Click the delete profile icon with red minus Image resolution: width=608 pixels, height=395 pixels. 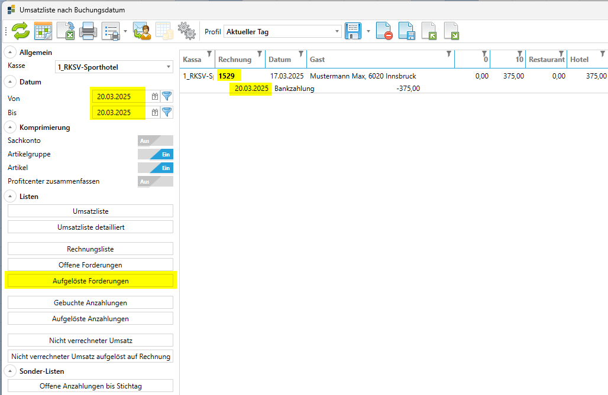pyautogui.click(x=384, y=31)
